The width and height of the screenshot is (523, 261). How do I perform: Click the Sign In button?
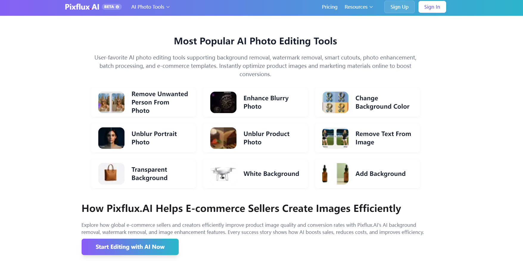click(432, 7)
